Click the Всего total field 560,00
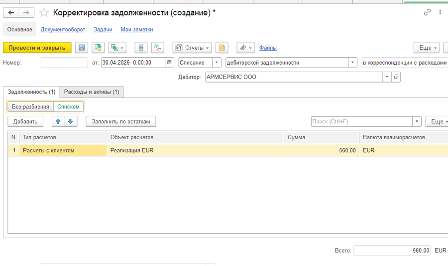Viewport: 448px width, 266px height. click(x=392, y=250)
